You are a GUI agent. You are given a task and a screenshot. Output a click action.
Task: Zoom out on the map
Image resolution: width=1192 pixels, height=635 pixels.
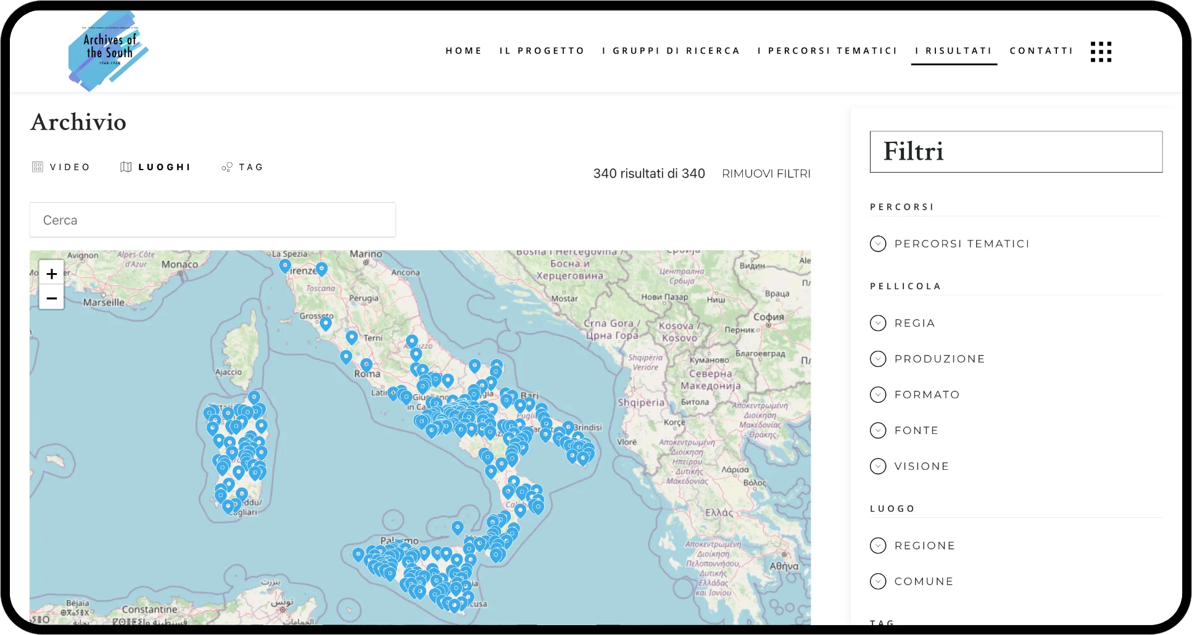pos(52,298)
